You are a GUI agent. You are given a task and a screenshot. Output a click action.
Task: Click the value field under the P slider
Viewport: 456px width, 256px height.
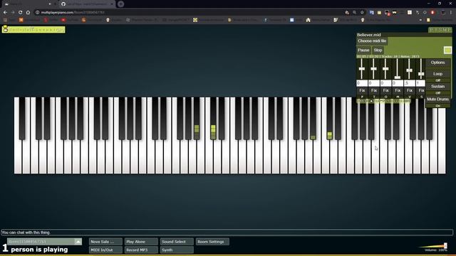[x=362, y=83]
